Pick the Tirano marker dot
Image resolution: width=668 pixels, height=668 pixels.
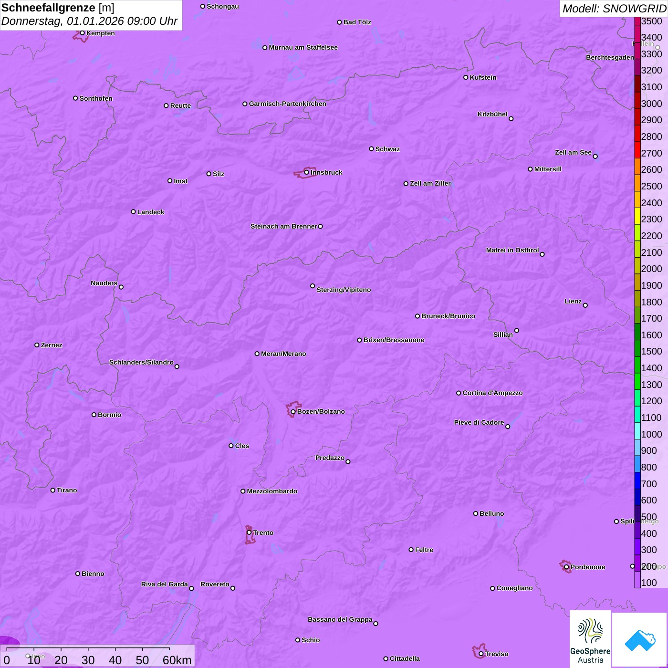(53, 490)
